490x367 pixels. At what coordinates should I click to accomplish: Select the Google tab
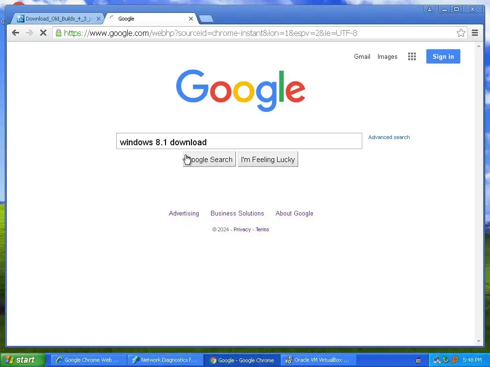[150, 19]
